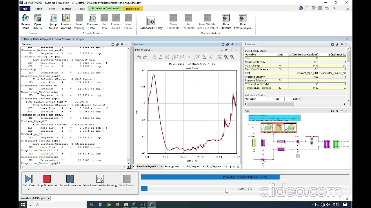Click the View Results while Running button

coord(100,181)
